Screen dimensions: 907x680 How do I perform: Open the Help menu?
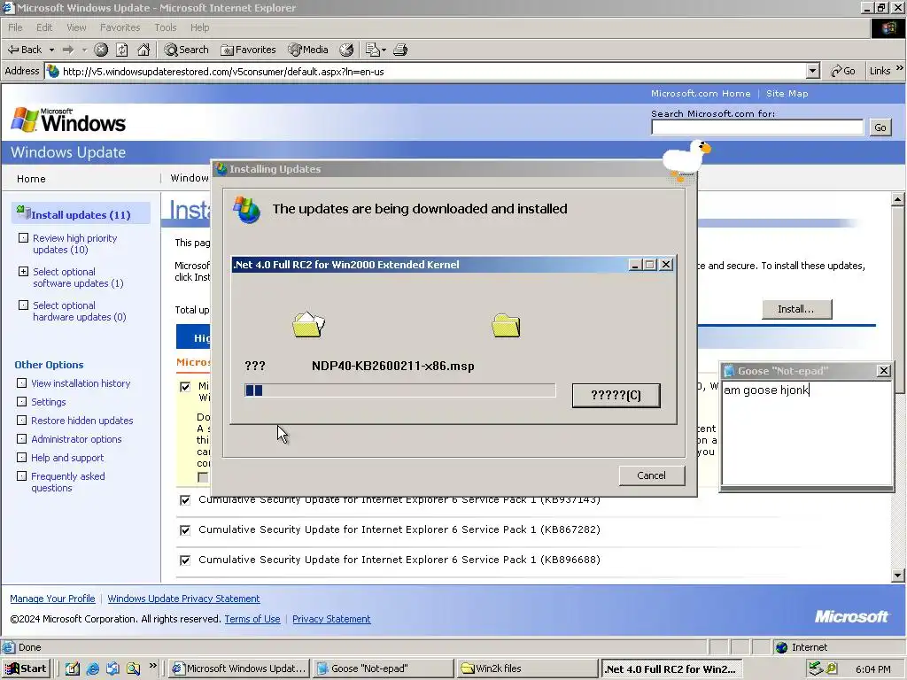[199, 27]
